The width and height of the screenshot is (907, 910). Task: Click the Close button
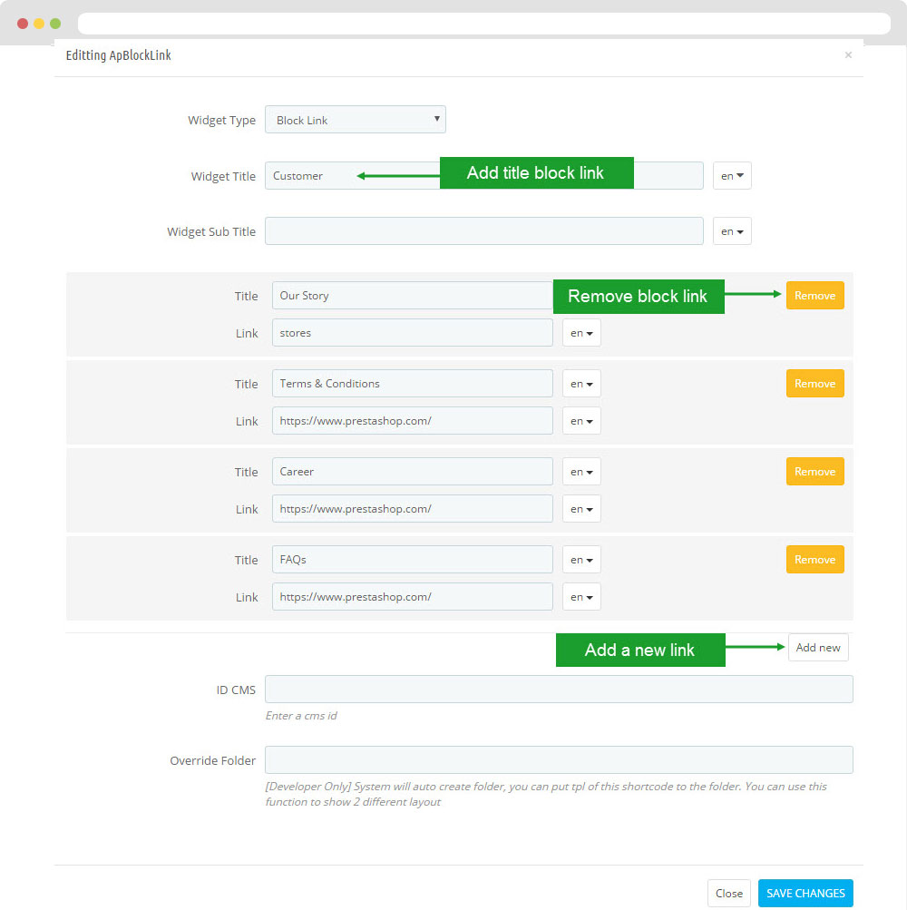coord(728,894)
